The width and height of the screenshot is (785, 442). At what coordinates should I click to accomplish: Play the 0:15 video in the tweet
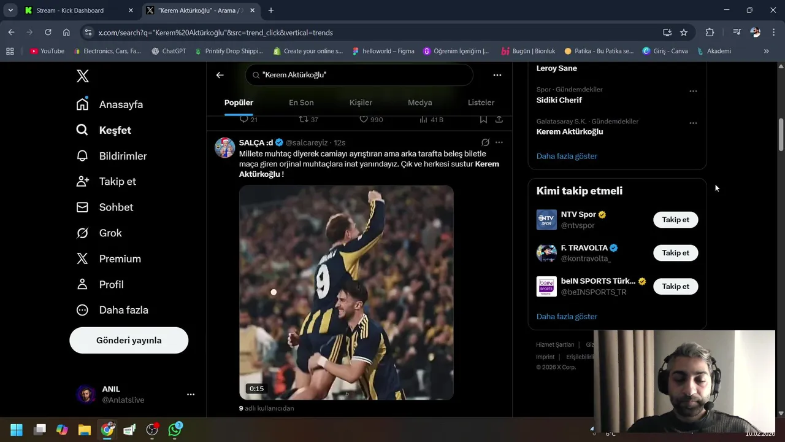coord(347,293)
